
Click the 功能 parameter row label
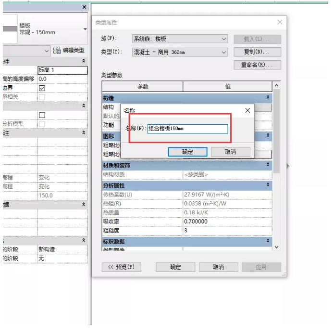click(109, 125)
